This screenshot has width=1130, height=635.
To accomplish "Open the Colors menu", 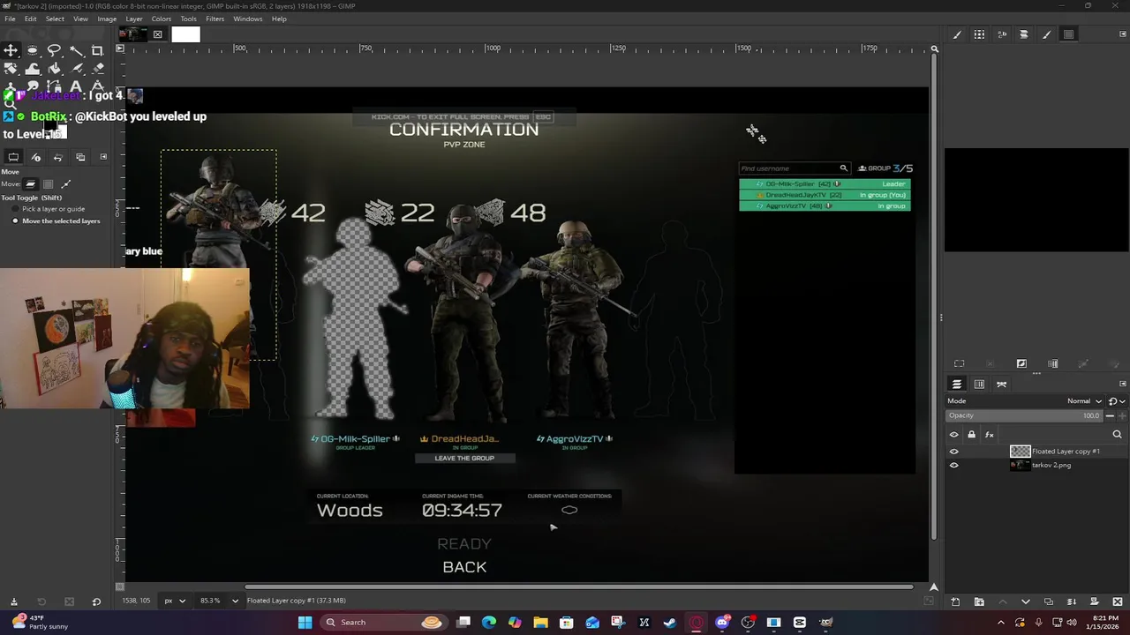I will [x=162, y=19].
